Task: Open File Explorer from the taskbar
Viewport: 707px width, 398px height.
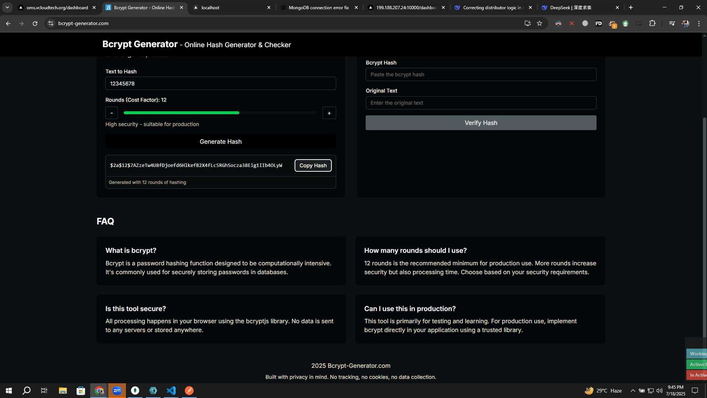Action: click(63, 391)
